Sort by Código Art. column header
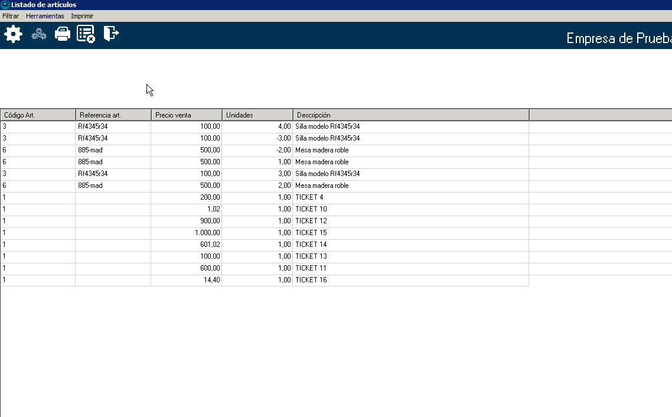Image resolution: width=672 pixels, height=417 pixels. coord(38,115)
